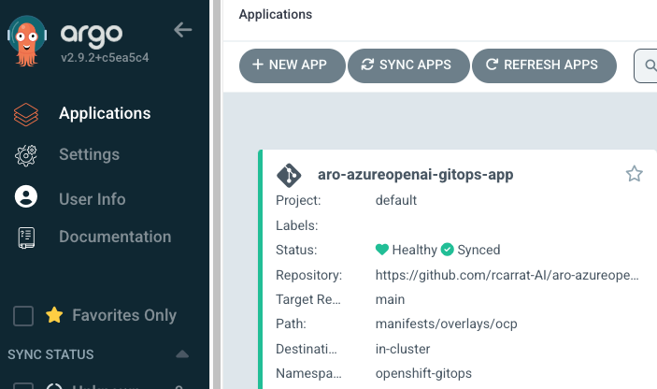Click the green Synced checkmark icon
Image resolution: width=657 pixels, height=389 pixels.
(447, 250)
